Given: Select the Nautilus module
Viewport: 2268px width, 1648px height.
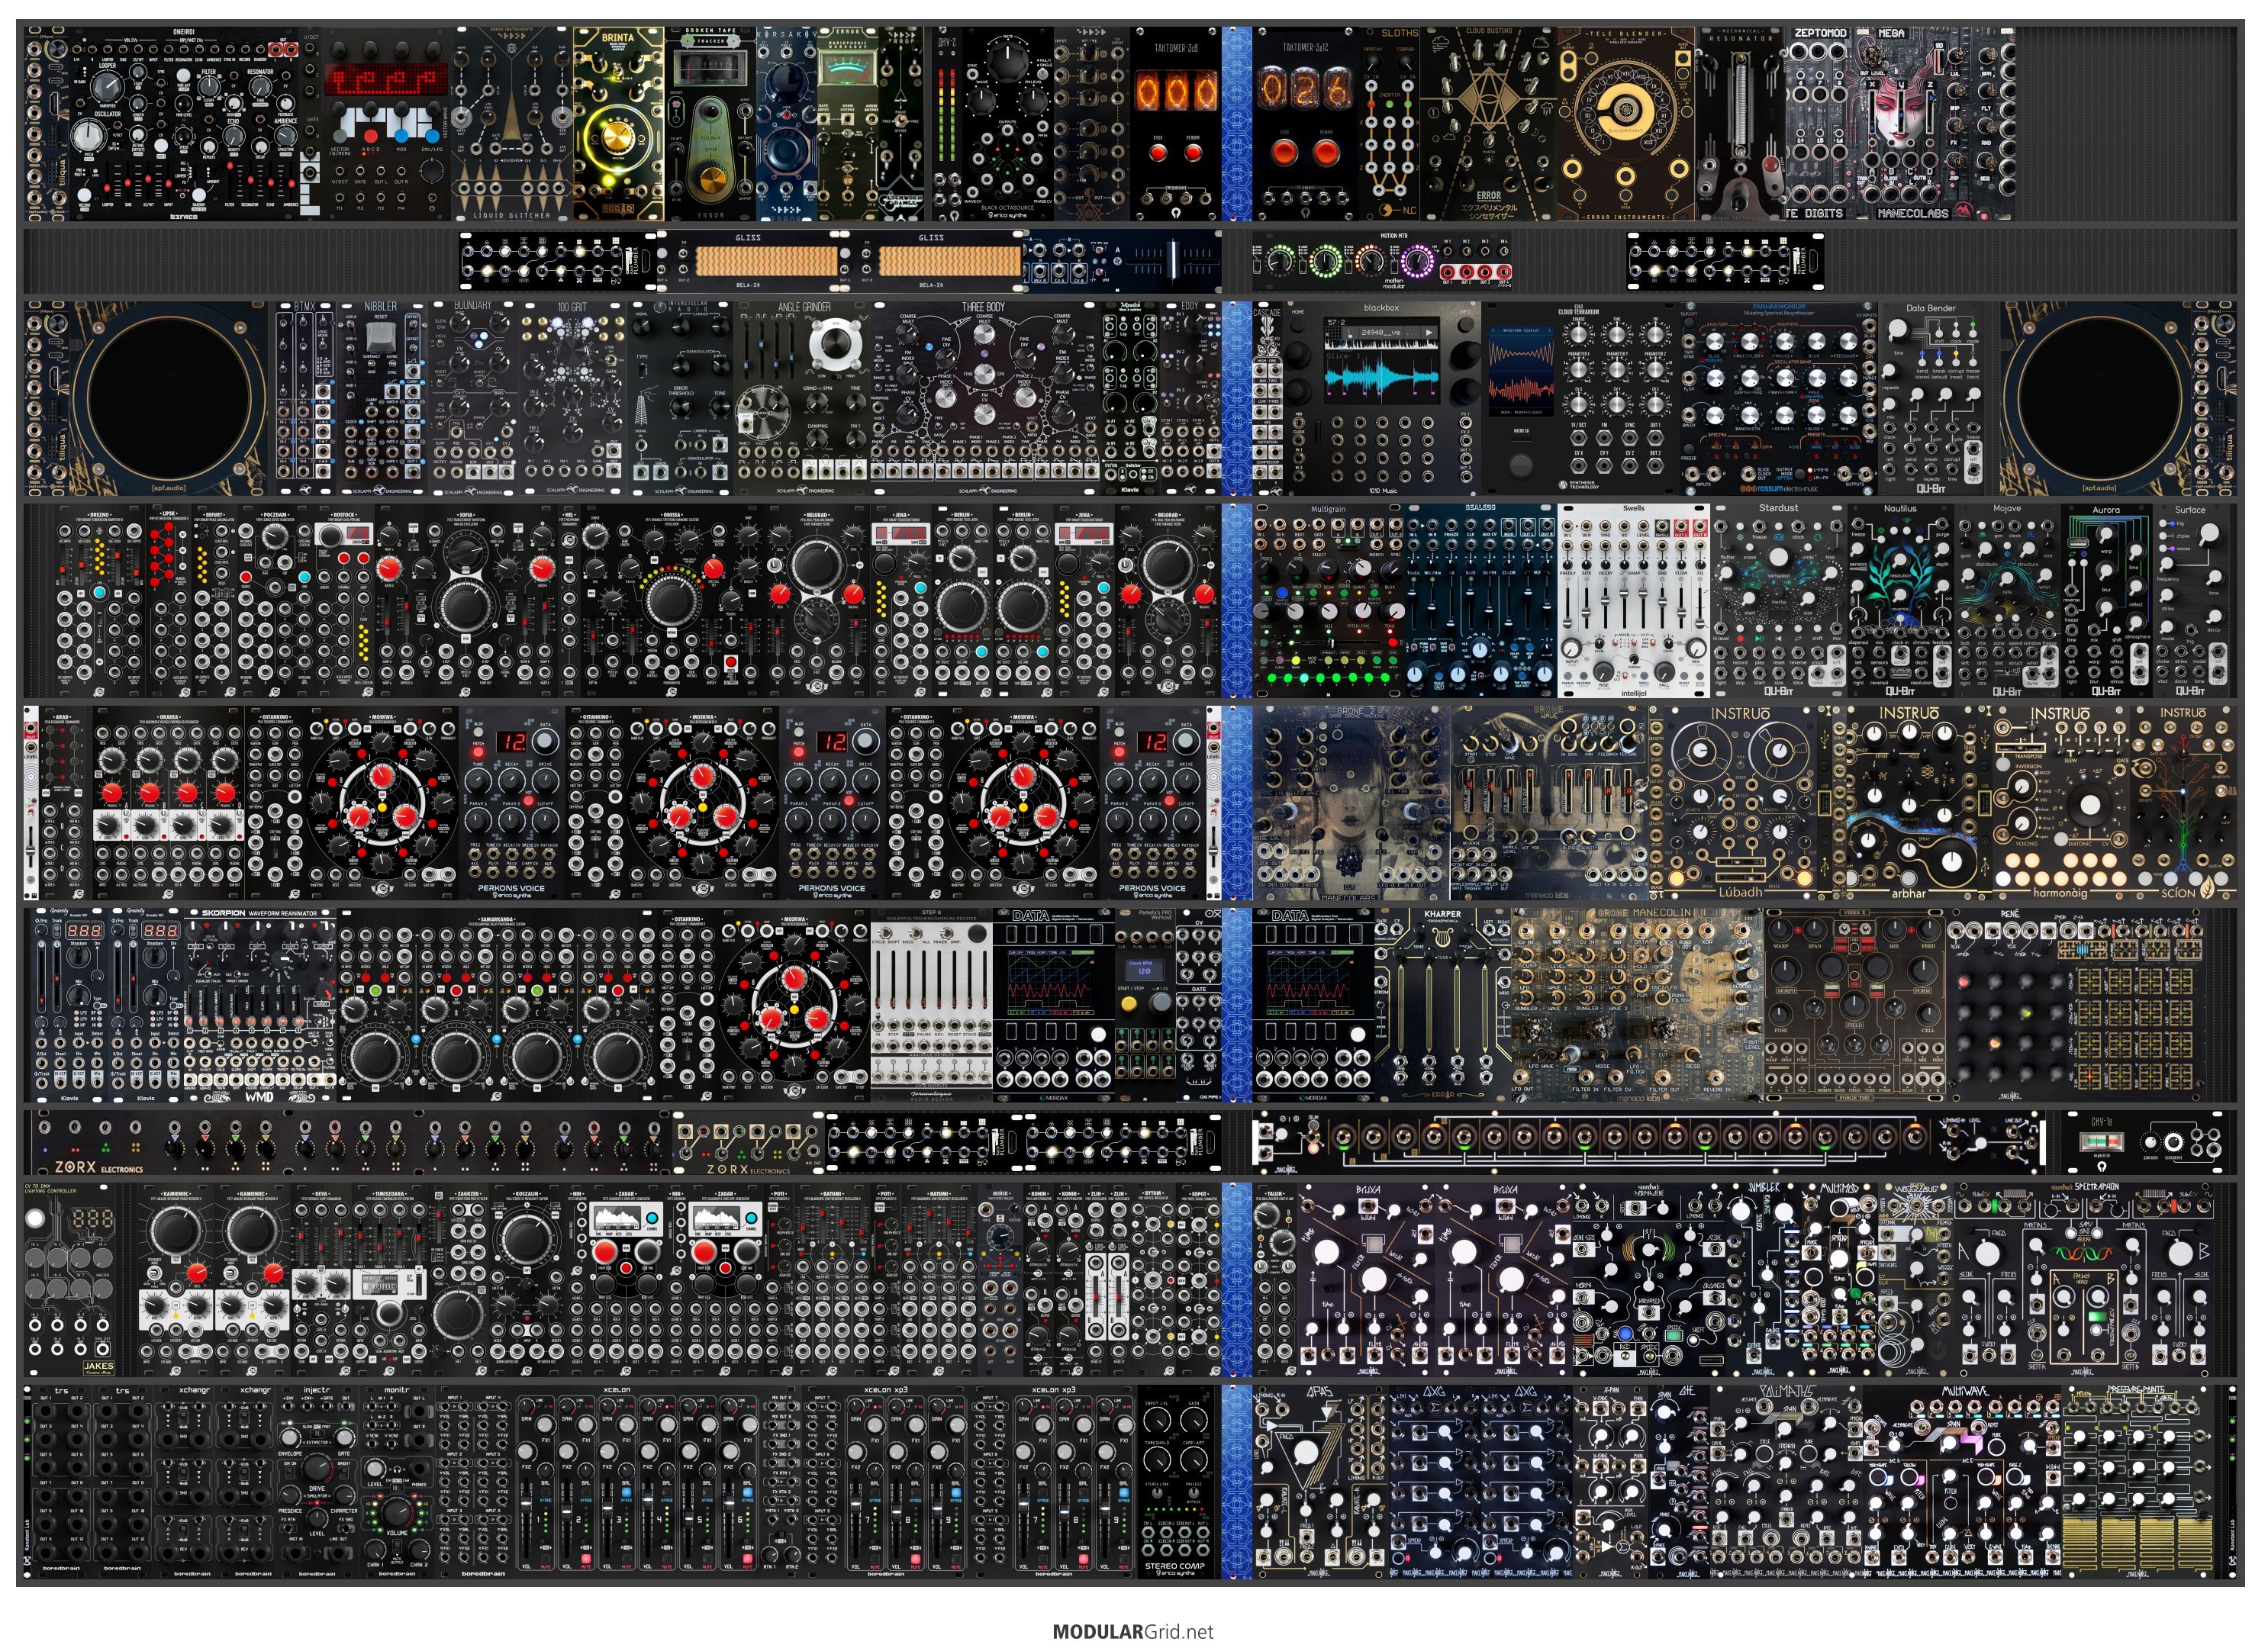Looking at the screenshot, I should (x=1900, y=600).
